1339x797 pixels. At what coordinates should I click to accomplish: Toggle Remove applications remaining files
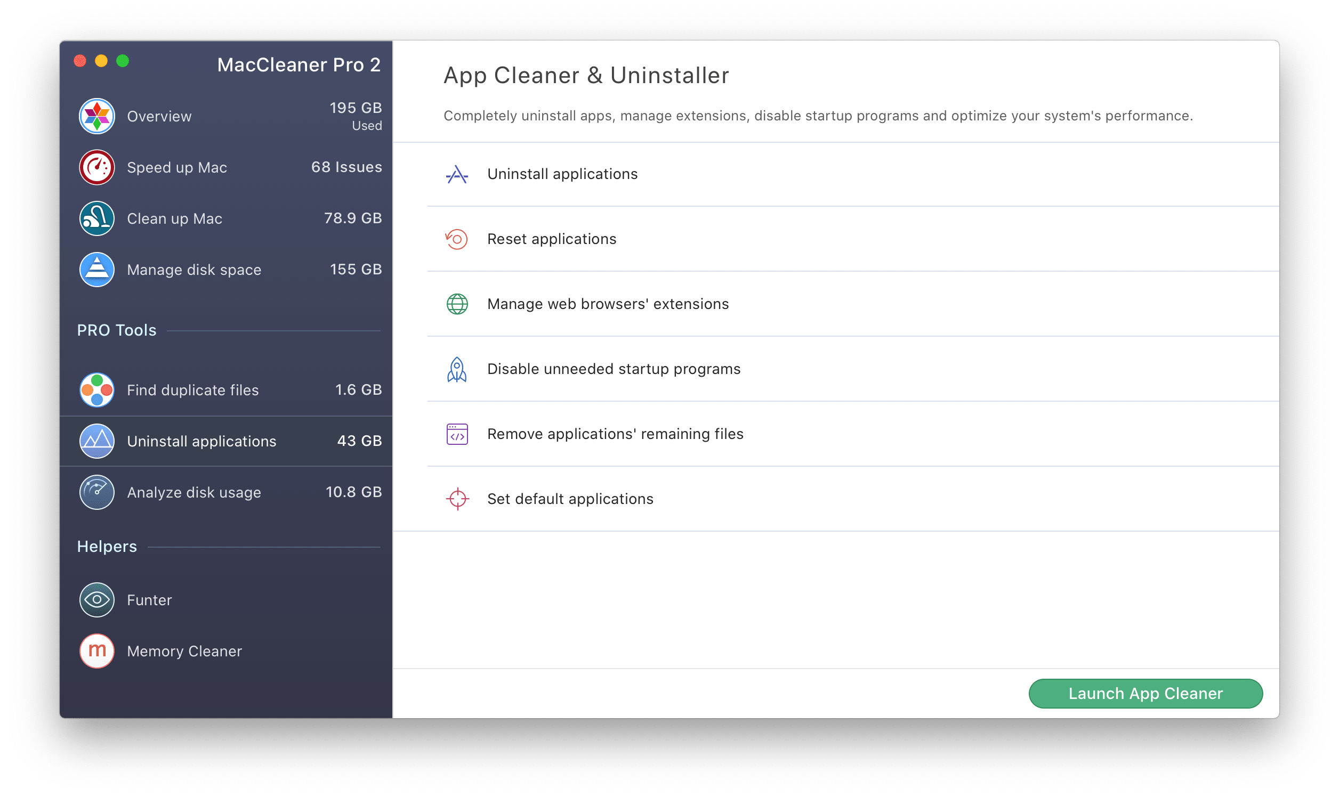coord(615,433)
